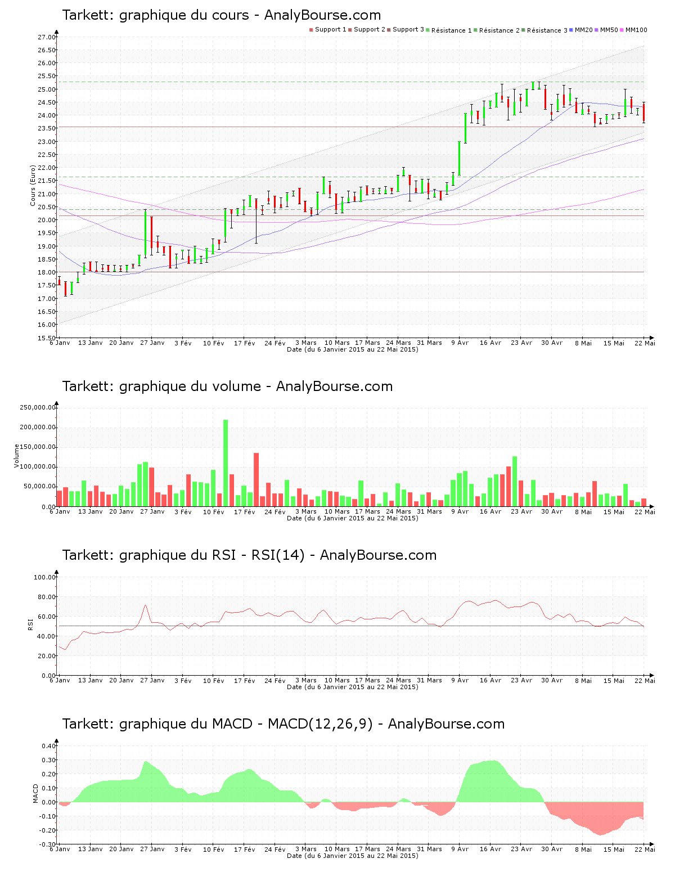Click the 'MACD' vertical axis label
This screenshot has height=872, width=675.
point(35,793)
